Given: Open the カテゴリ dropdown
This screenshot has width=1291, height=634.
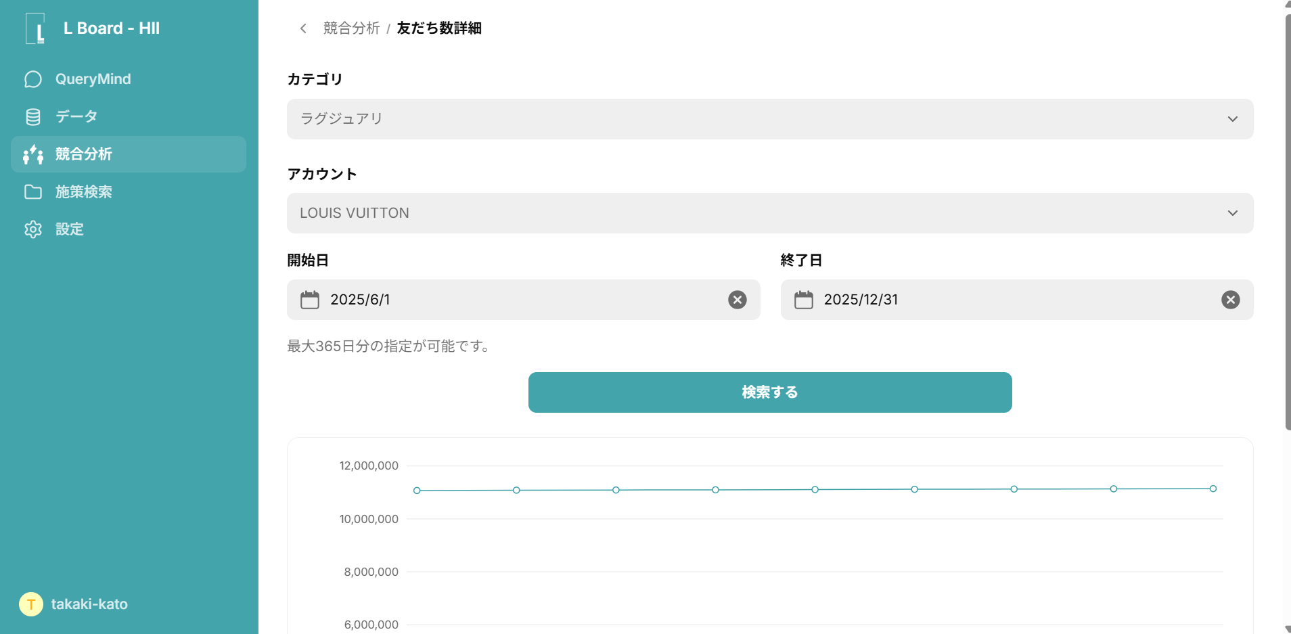Looking at the screenshot, I should pos(769,119).
